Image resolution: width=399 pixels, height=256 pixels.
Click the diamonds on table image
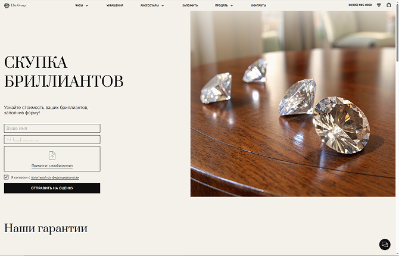293,104
